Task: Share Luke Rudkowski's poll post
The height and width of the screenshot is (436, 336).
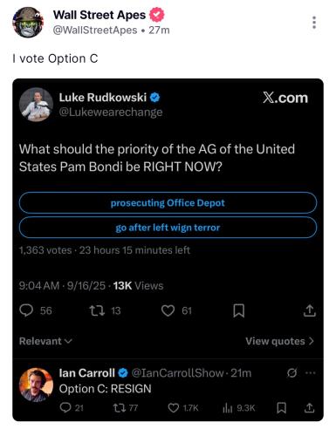Action: coord(310,310)
